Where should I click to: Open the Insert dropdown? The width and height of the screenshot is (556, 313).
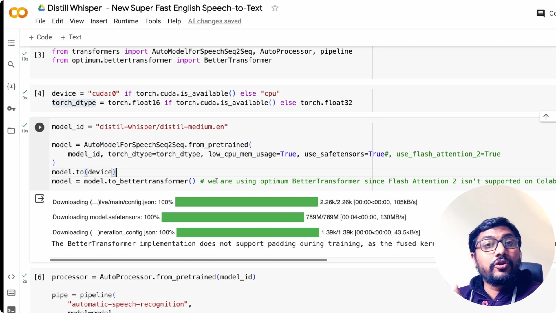99,21
